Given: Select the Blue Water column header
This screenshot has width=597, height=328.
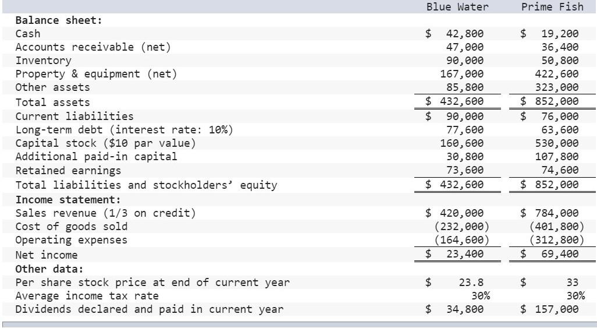Looking at the screenshot, I should [457, 7].
